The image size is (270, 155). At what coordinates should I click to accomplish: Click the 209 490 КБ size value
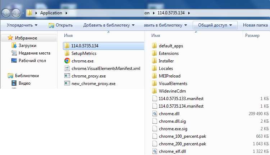coord(258,114)
